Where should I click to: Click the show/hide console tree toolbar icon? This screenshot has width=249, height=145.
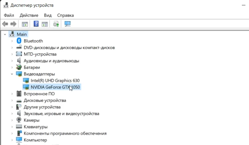click(25, 24)
